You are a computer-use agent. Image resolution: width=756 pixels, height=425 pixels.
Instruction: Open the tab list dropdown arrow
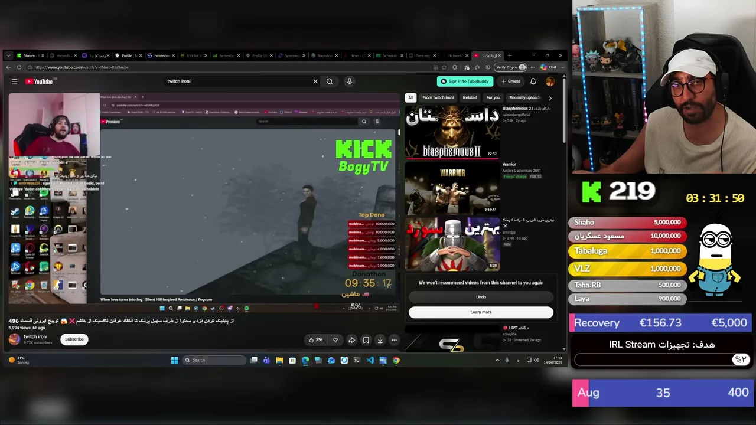[8, 55]
